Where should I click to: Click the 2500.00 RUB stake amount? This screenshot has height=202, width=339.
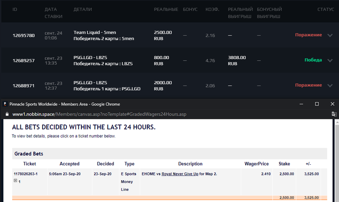[x=163, y=35]
